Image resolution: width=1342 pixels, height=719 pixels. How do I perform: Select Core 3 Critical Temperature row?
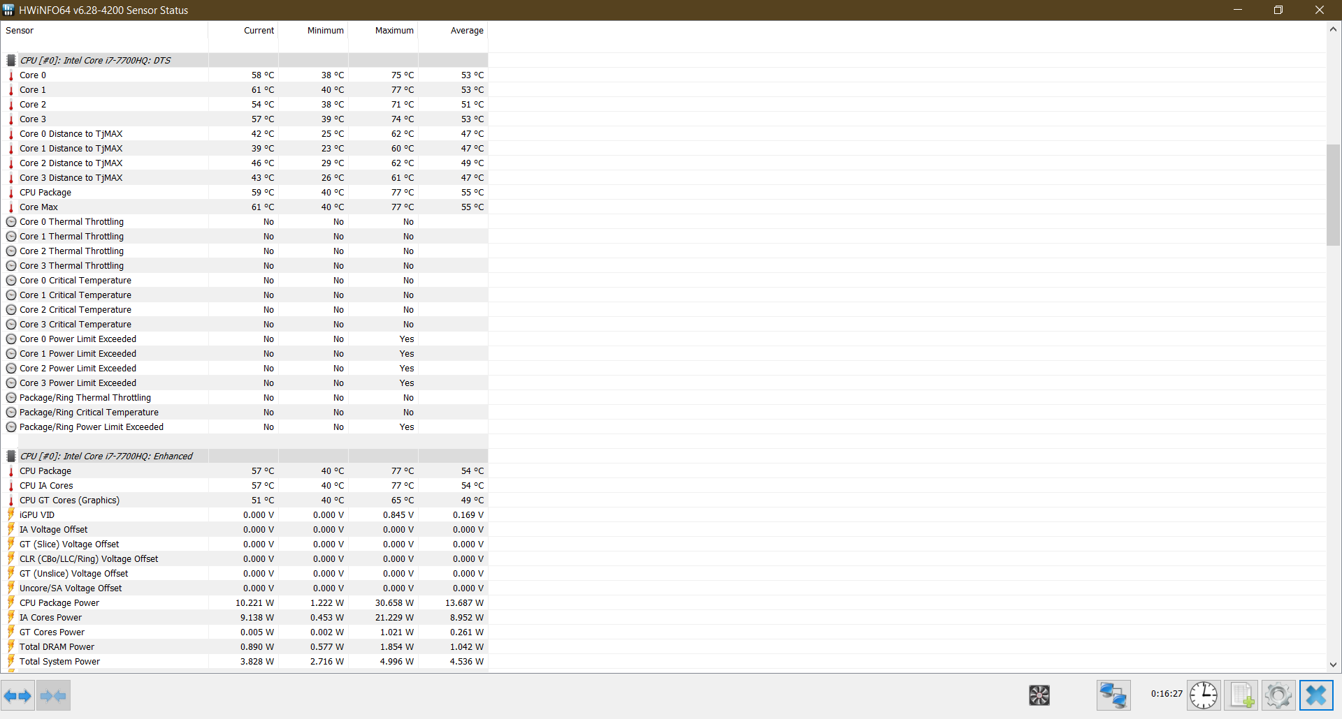(245, 325)
